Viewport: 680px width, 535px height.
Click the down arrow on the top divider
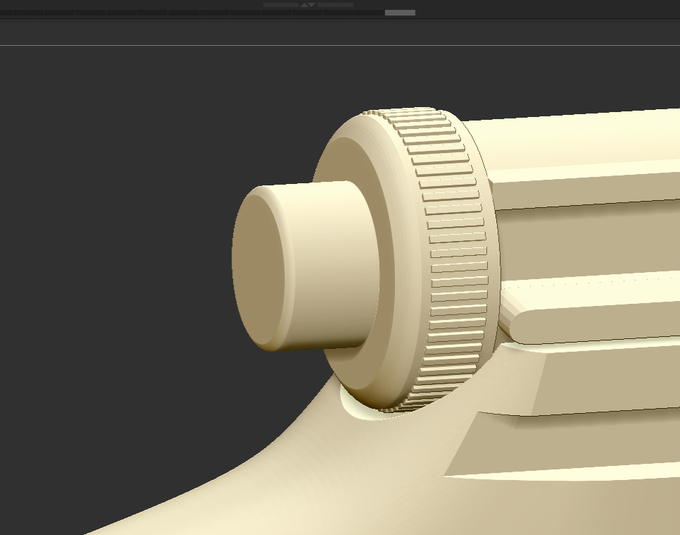312,5
